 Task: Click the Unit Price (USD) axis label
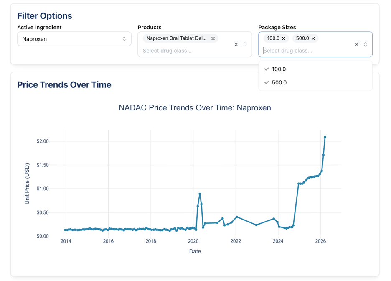tap(27, 184)
